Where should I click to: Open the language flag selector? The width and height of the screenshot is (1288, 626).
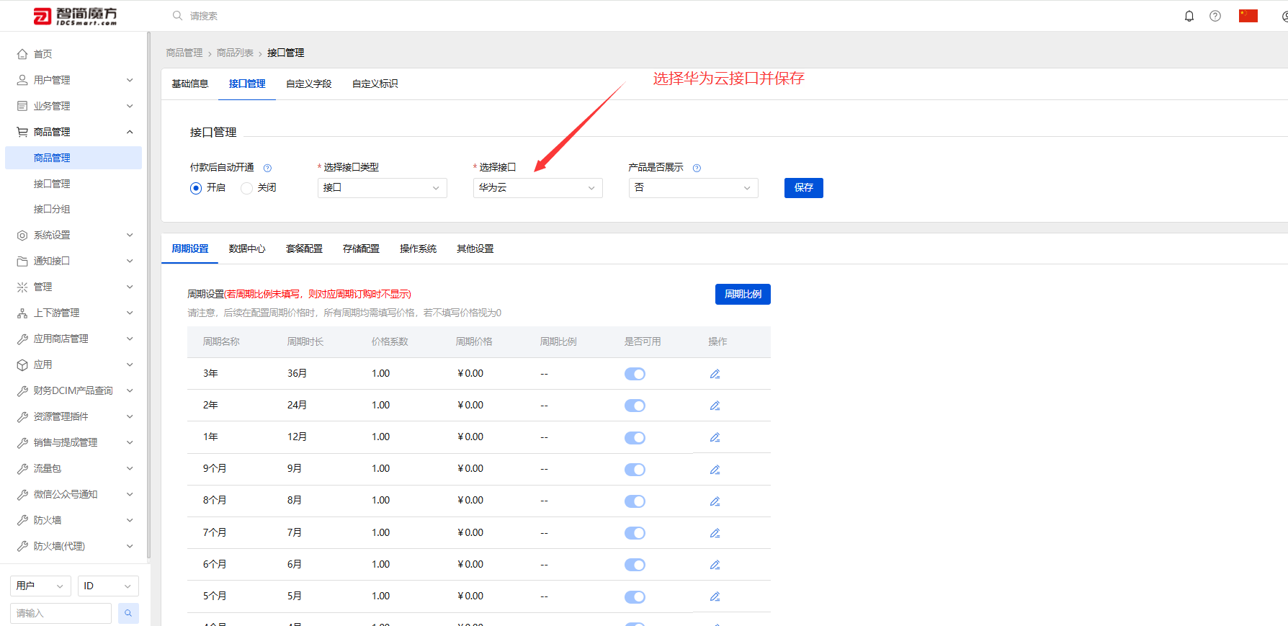(1248, 16)
